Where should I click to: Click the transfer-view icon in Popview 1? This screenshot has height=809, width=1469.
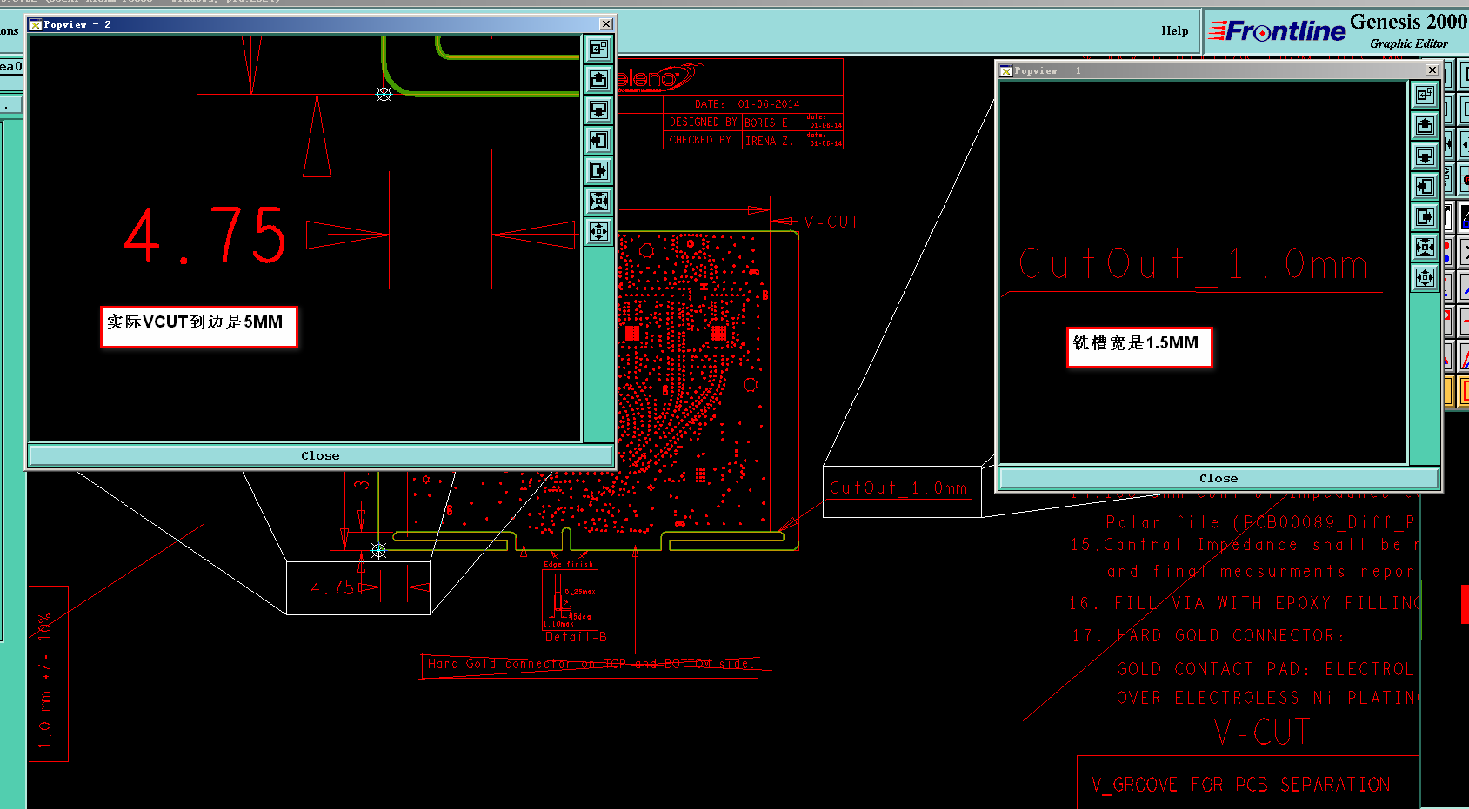click(x=1425, y=95)
